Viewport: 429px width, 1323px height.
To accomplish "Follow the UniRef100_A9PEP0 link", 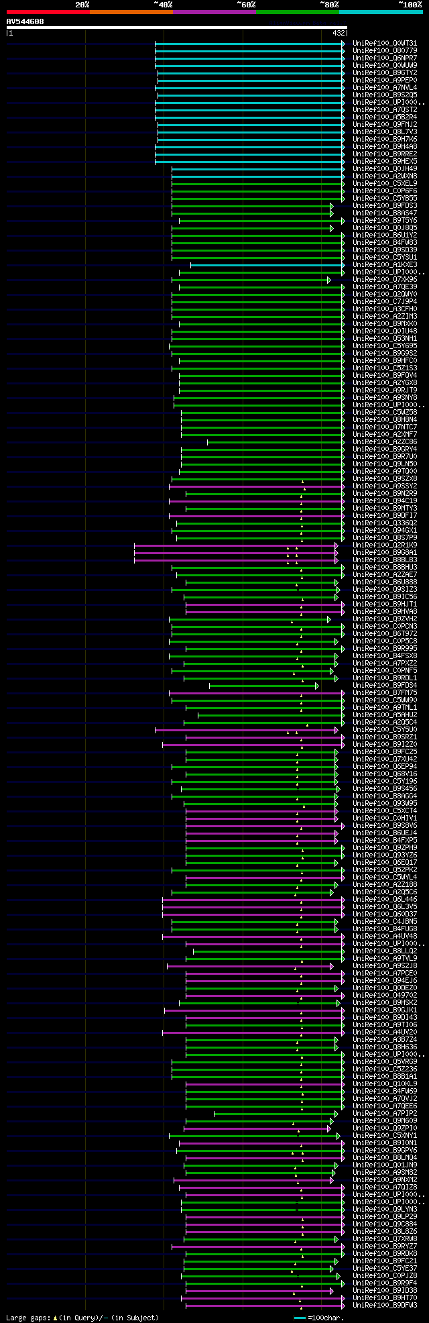I will [x=385, y=81].
